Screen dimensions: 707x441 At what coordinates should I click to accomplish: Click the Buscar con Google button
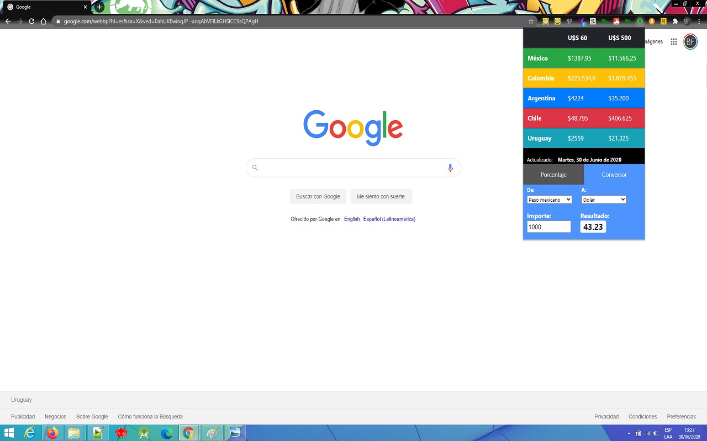tap(318, 196)
